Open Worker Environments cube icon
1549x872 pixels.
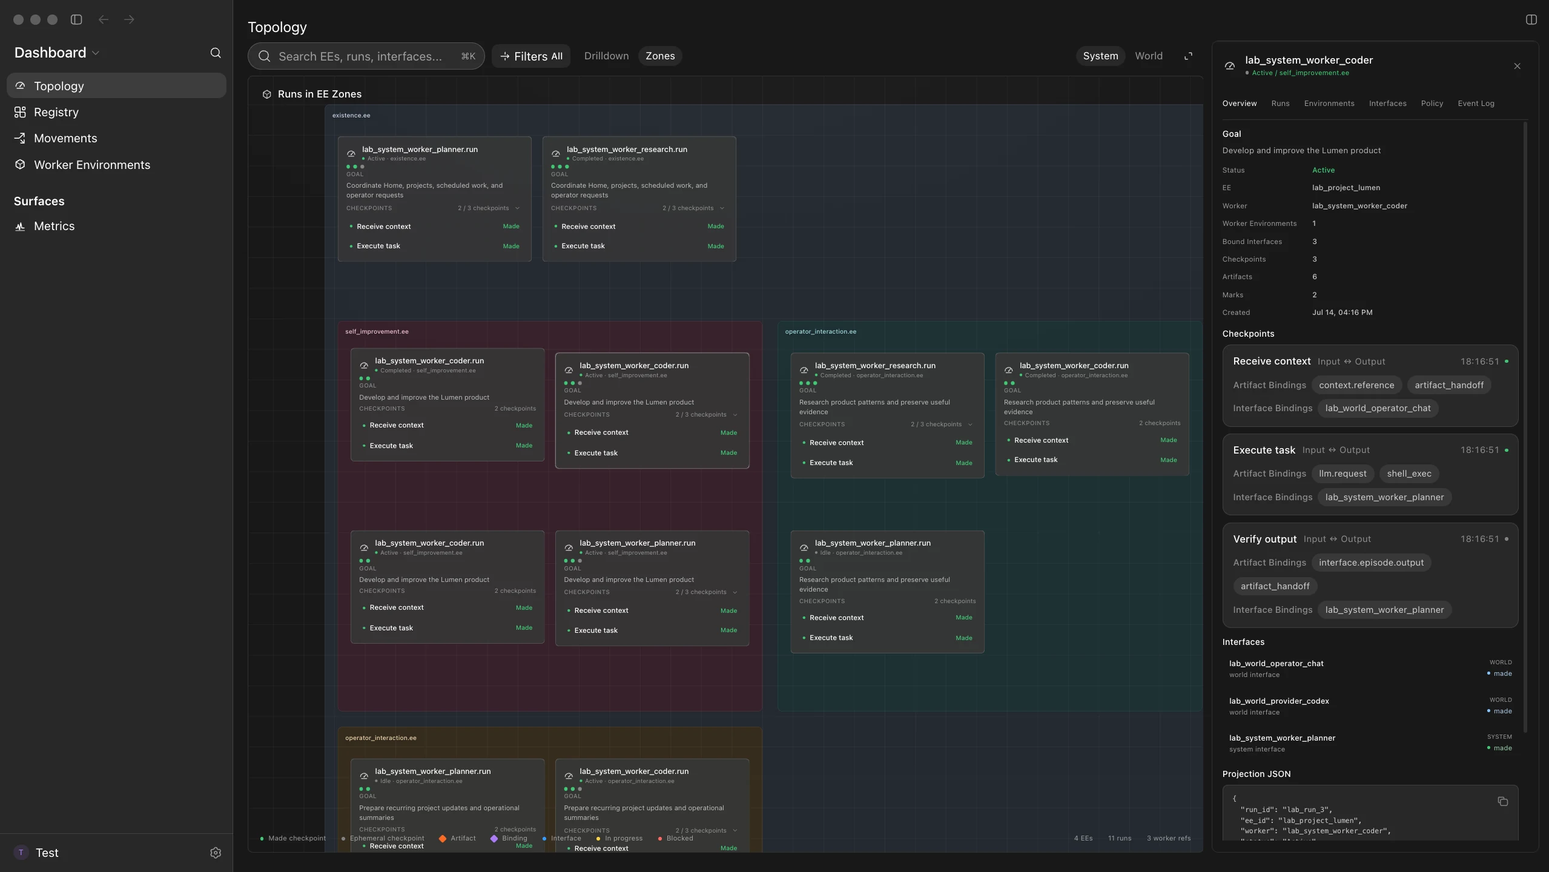(20, 165)
